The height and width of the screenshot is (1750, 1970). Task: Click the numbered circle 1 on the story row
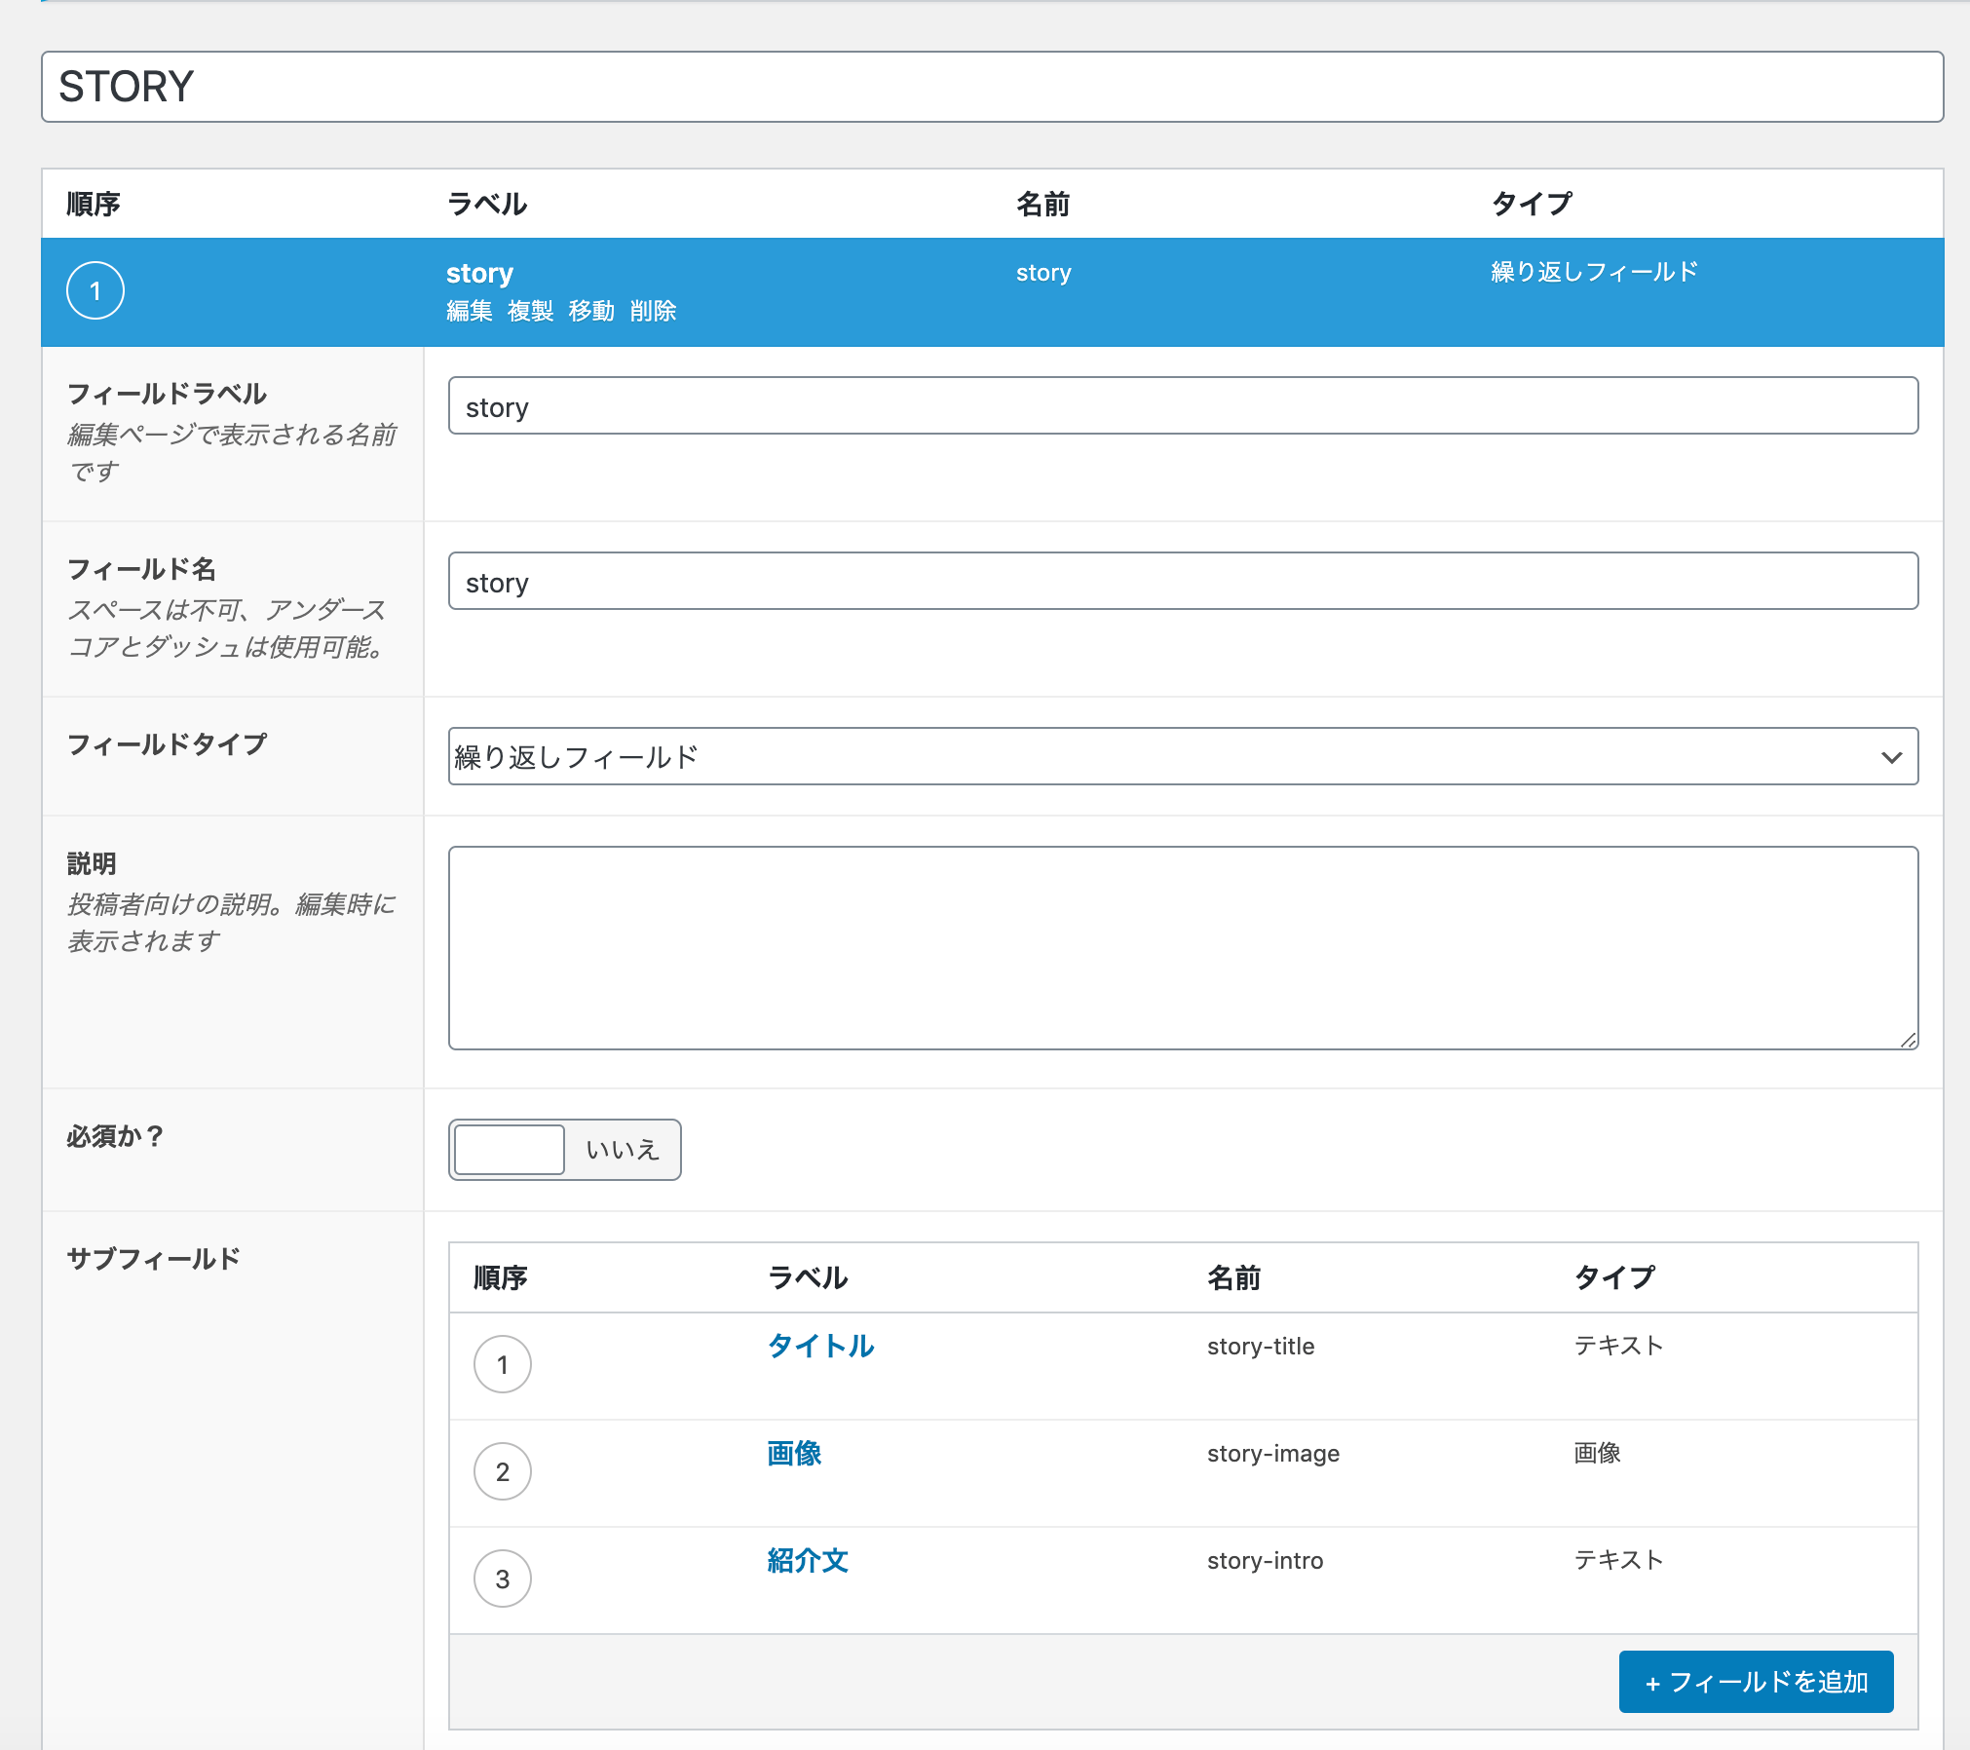coord(95,289)
